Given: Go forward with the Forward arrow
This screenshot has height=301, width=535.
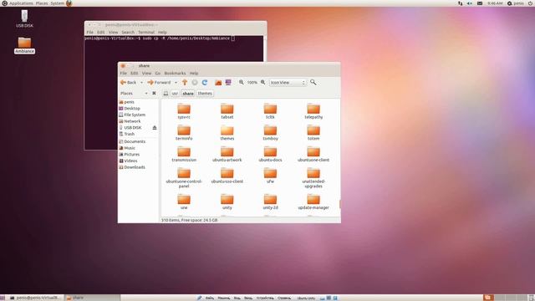Looking at the screenshot, I should [x=159, y=83].
